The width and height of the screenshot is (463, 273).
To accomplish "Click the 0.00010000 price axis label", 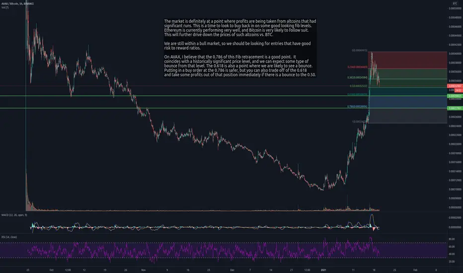I will 455,189.
